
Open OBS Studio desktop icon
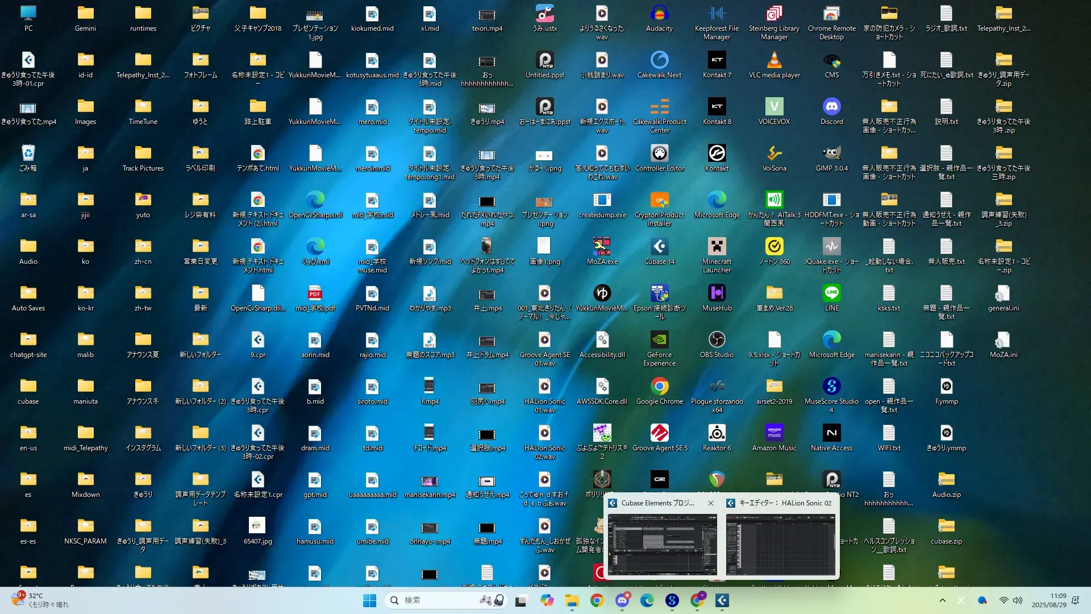[x=717, y=340]
